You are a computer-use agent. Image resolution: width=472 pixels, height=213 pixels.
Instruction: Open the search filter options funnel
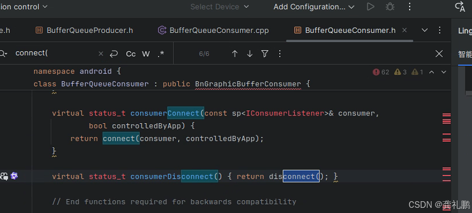265,54
